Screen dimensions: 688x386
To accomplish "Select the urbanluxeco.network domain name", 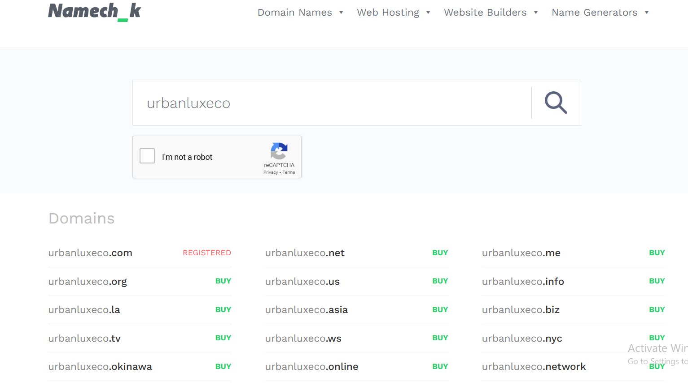I will coord(534,367).
